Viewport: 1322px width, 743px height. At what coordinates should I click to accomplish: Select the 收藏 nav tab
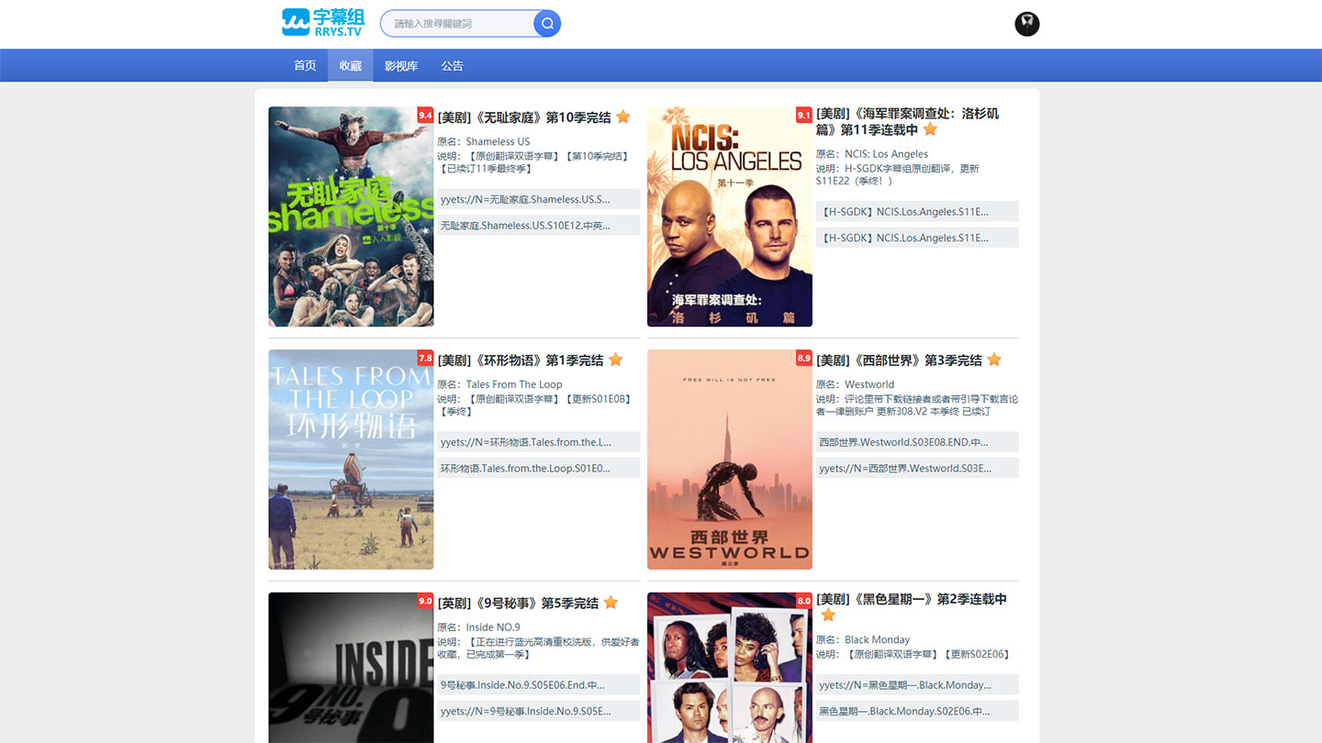tap(351, 66)
